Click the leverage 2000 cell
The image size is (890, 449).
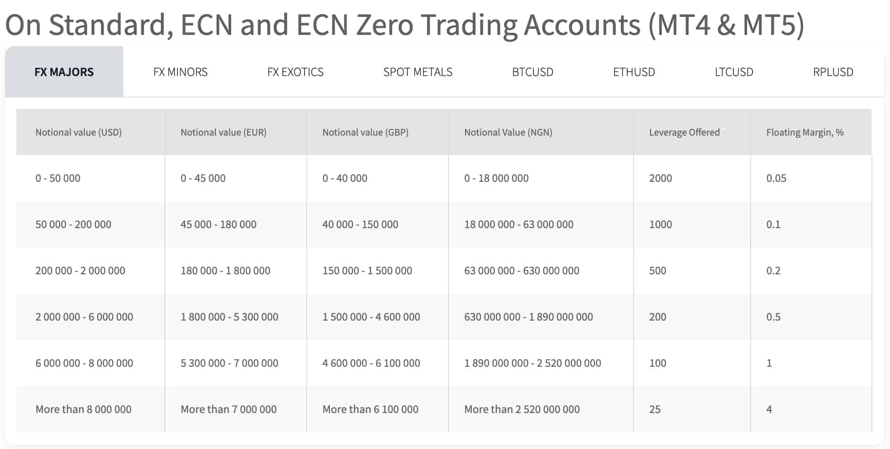click(x=692, y=178)
